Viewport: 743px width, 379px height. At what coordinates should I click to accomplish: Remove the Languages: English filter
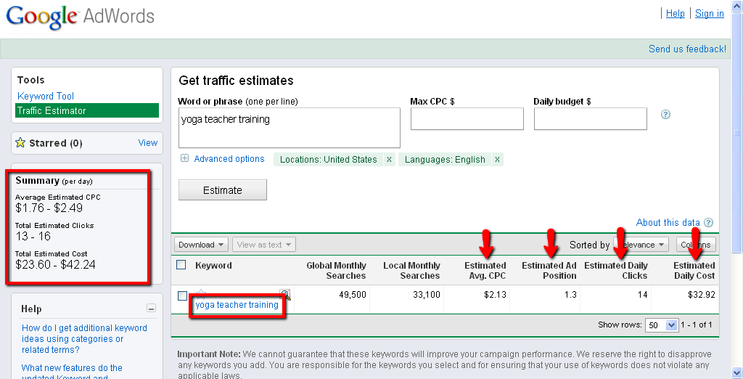pyautogui.click(x=497, y=160)
